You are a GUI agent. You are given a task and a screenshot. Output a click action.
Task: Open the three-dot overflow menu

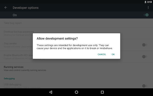(148, 7)
